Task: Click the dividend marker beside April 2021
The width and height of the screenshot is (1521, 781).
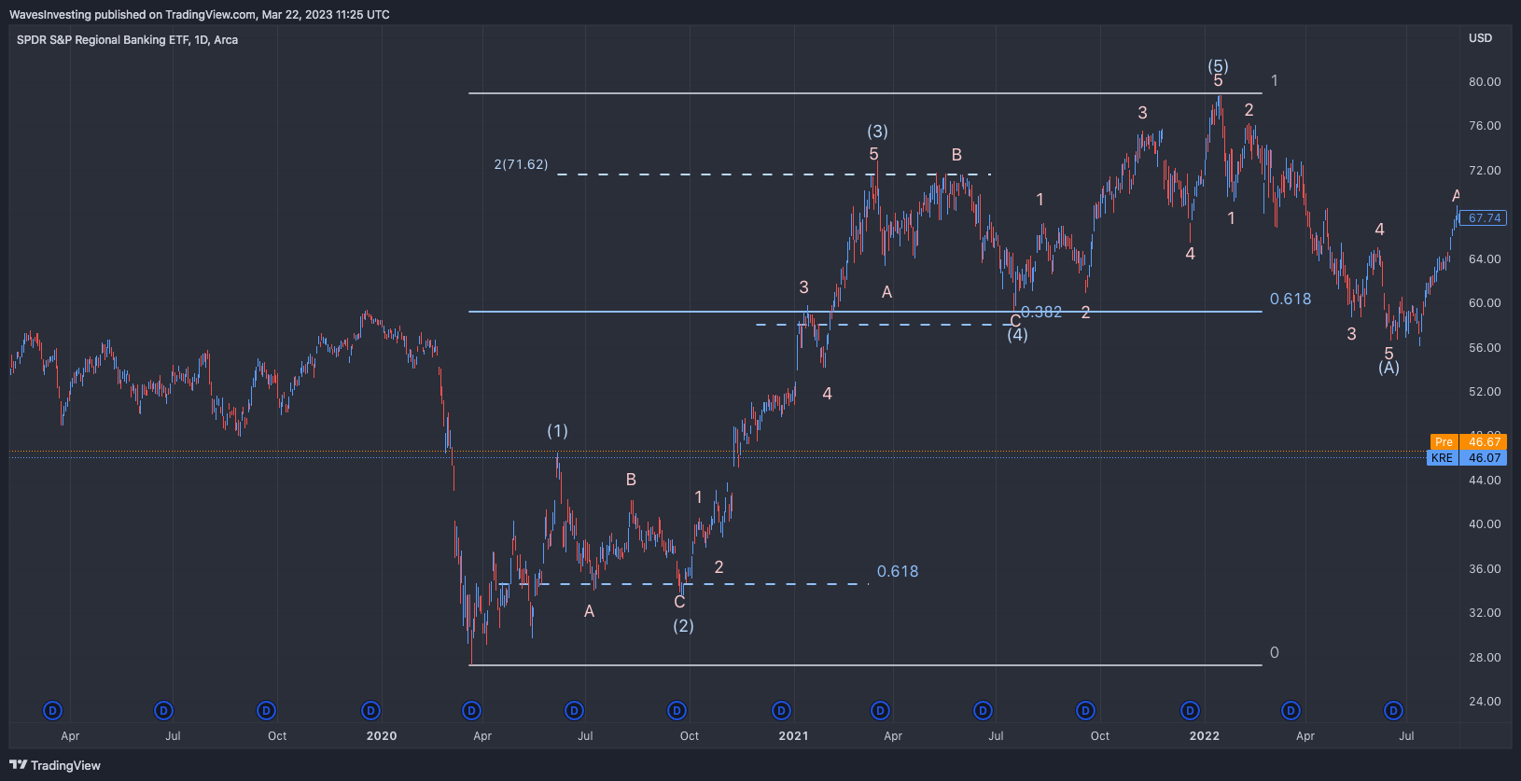Action: 881,711
